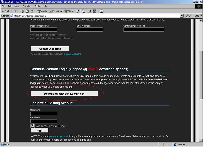The image size is (203, 147).
Task: Refresh the page with the Refresh icon
Action: point(27,11)
